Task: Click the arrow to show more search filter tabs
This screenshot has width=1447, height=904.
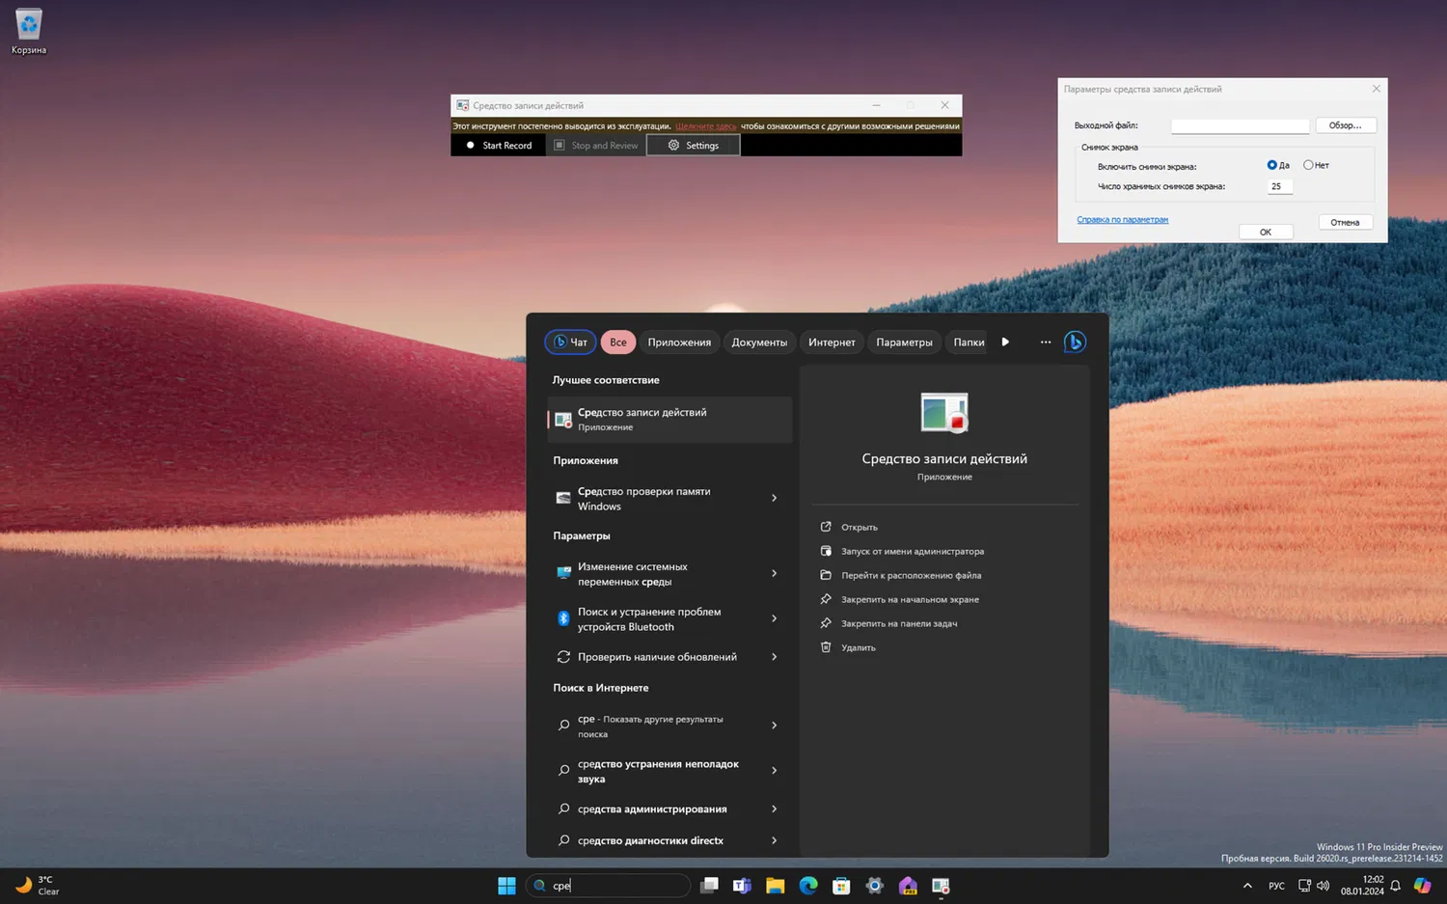Action: tap(1005, 342)
